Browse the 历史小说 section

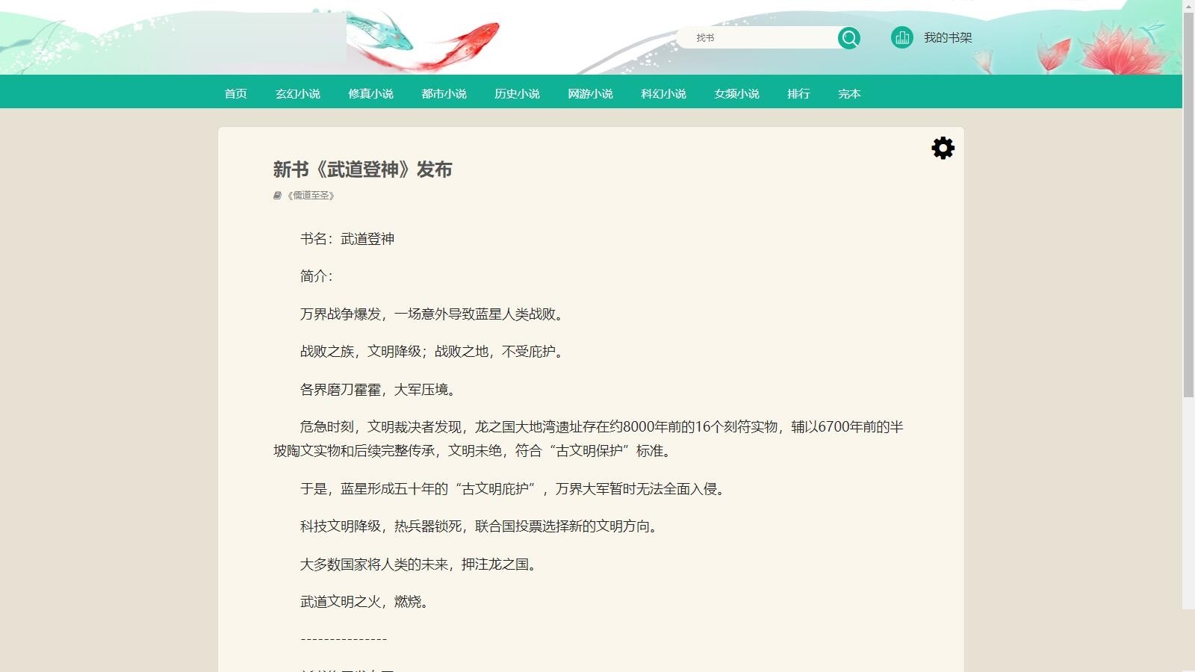point(518,93)
